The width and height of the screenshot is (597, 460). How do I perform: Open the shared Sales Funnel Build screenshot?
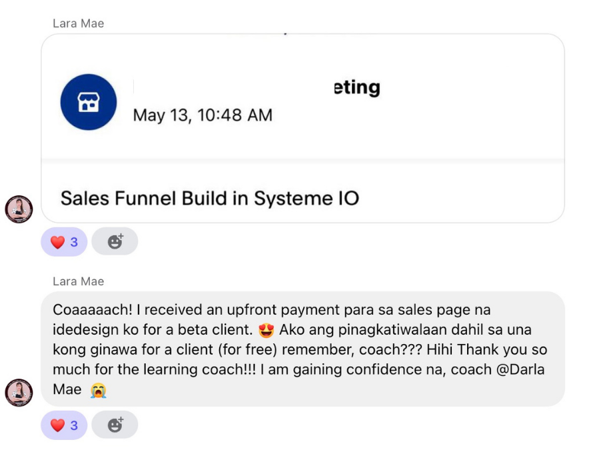tap(302, 128)
